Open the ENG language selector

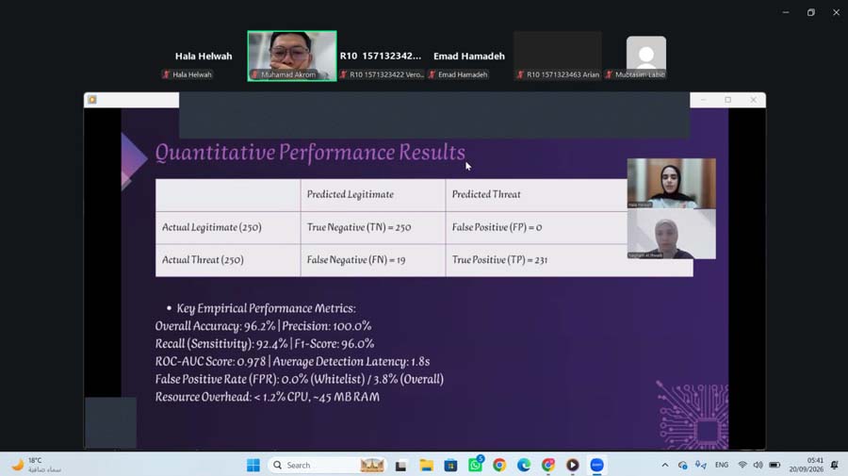[722, 465]
